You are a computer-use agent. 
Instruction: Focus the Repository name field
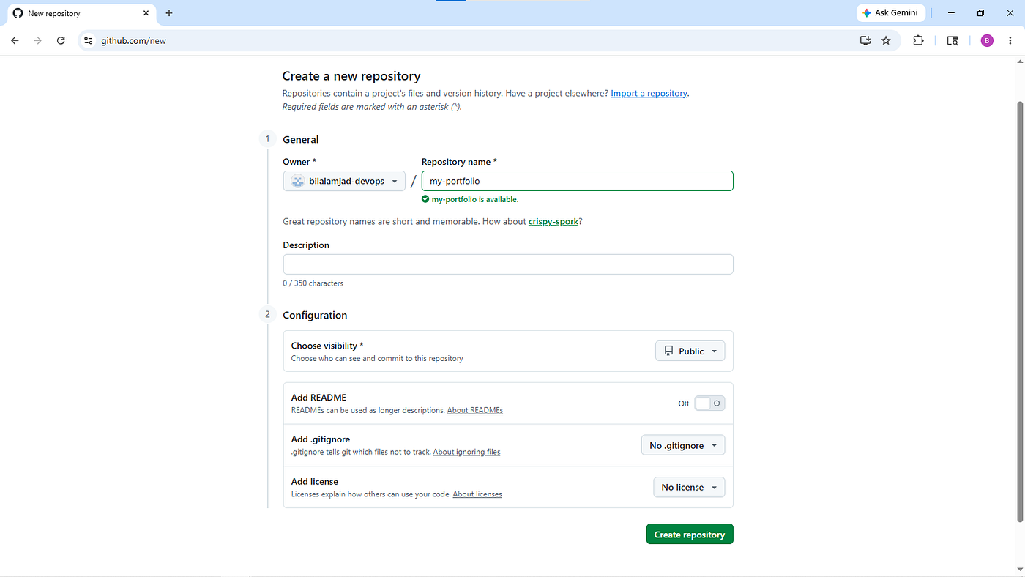(577, 181)
